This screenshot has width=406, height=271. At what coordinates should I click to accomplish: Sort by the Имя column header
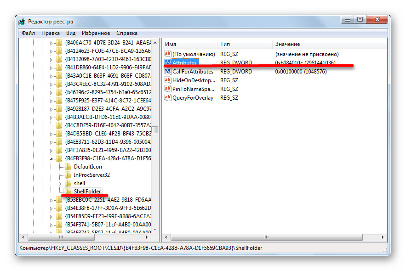(189, 44)
